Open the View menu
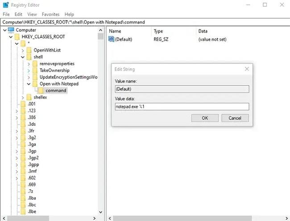The height and width of the screenshot is (221, 290). tap(32, 14)
